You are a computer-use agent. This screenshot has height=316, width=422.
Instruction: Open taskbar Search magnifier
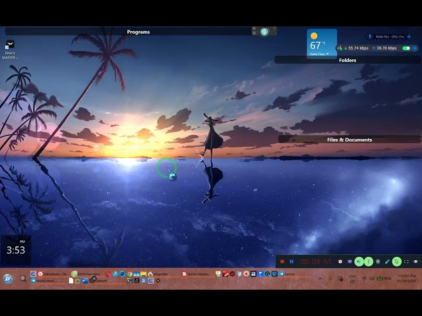point(23,279)
